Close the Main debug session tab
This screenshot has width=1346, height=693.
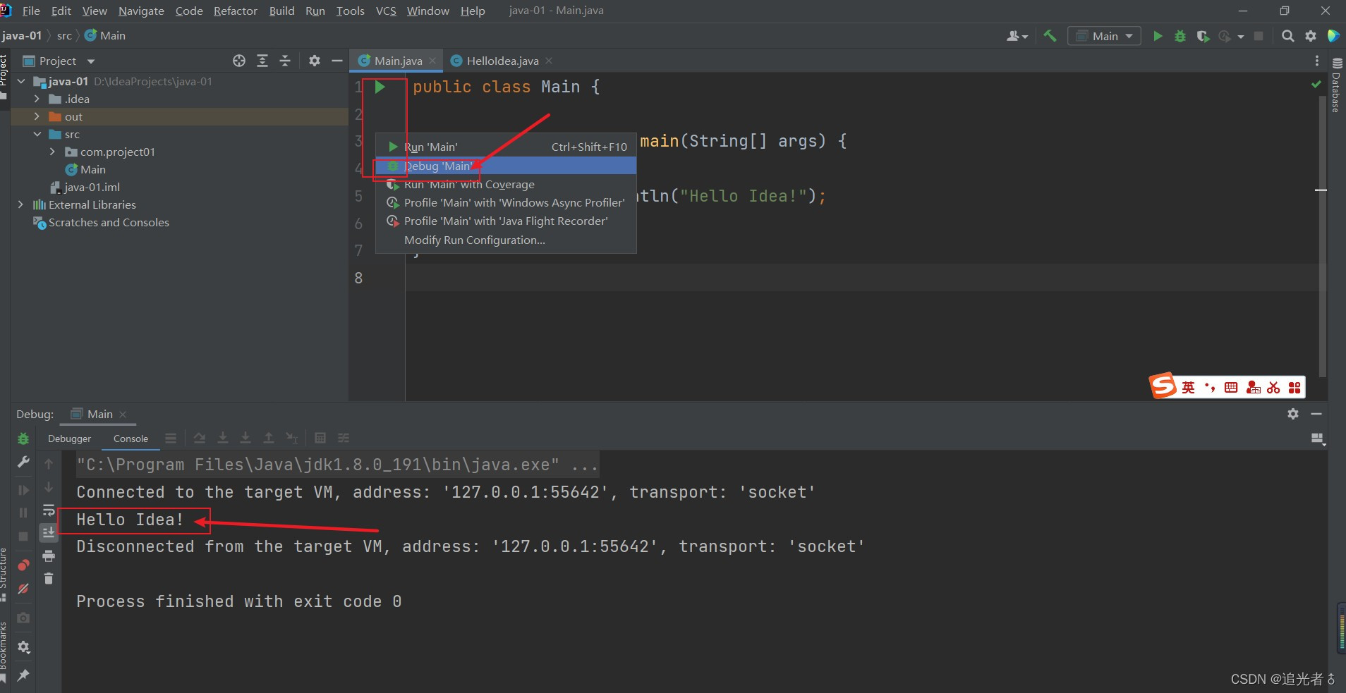click(123, 415)
